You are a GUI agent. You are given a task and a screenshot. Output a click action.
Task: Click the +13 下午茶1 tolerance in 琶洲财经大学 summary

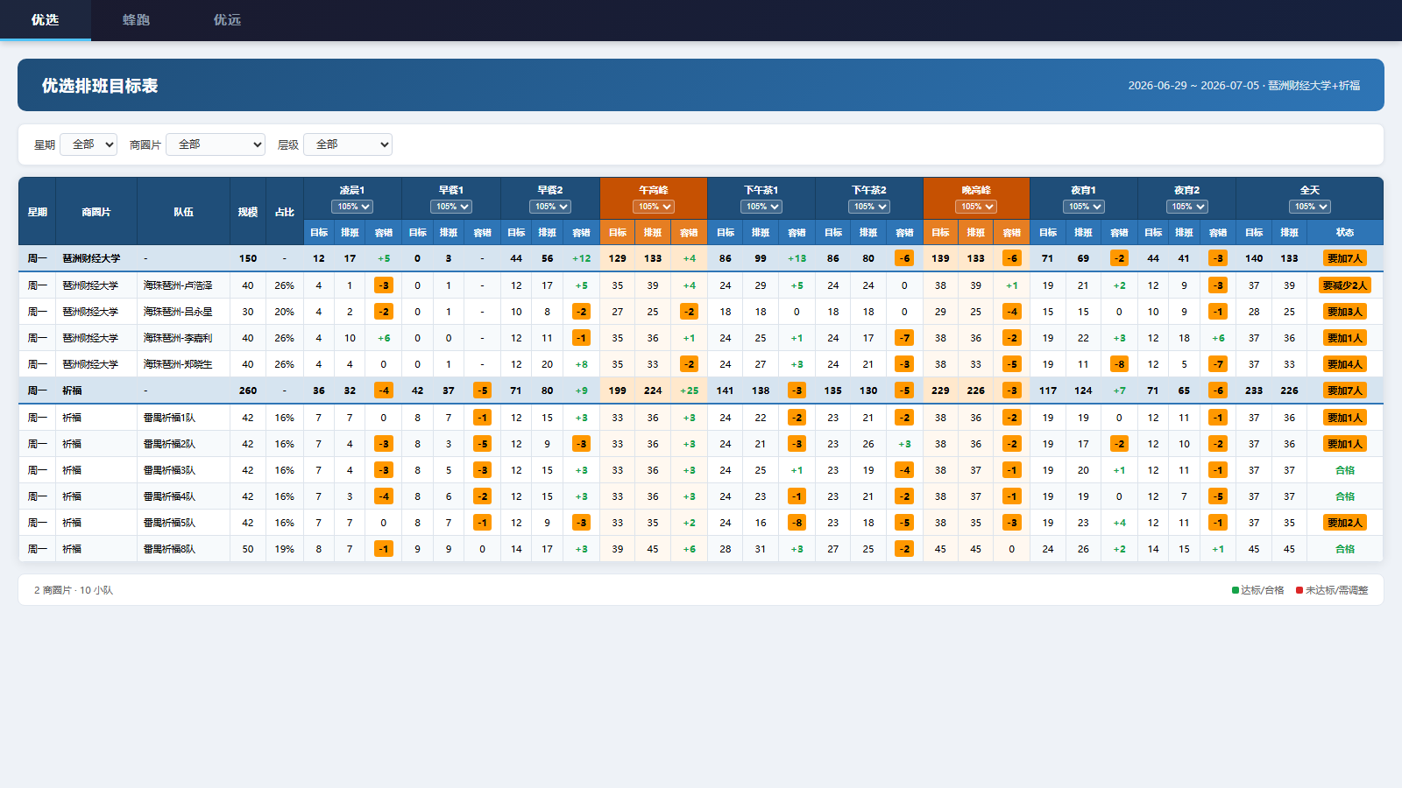point(797,258)
